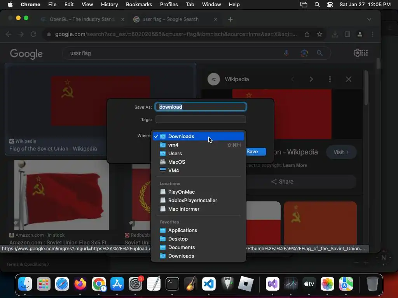Image resolution: width=398 pixels, height=298 pixels.
Task: Expand the tab search chevron
Action: click(369, 19)
